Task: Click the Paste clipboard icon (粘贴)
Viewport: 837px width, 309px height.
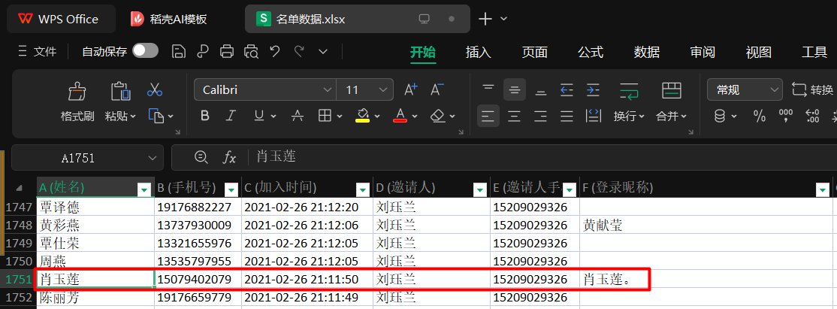Action: coord(121,92)
